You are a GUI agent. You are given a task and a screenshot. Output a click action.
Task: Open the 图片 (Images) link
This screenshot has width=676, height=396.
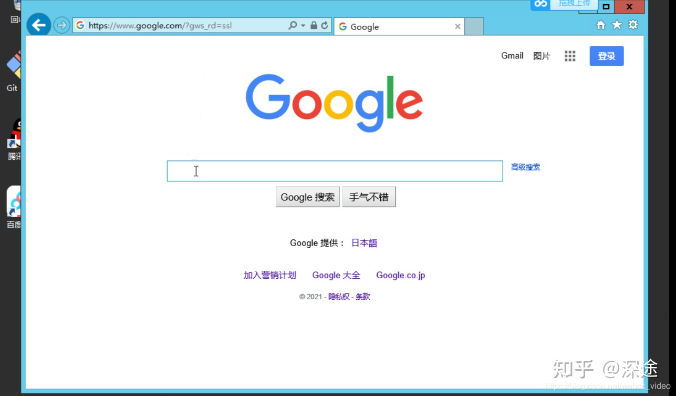(x=542, y=56)
